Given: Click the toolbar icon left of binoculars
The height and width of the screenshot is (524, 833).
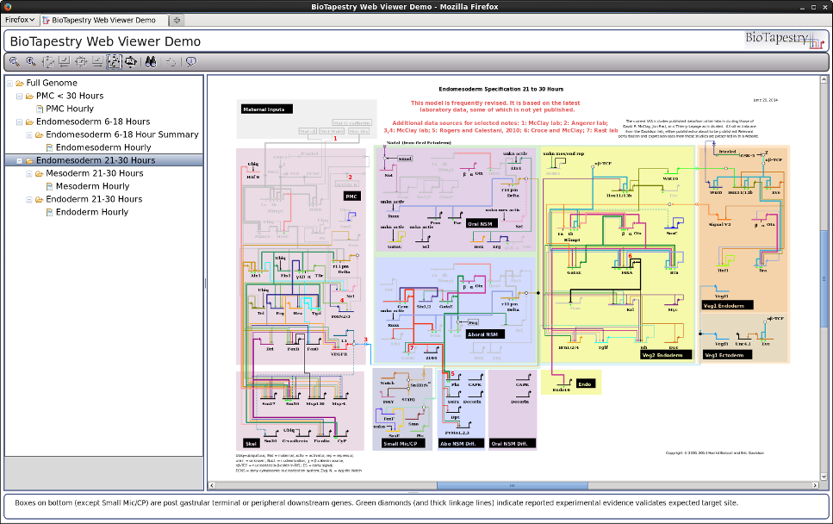Looking at the screenshot, I should coord(130,61).
